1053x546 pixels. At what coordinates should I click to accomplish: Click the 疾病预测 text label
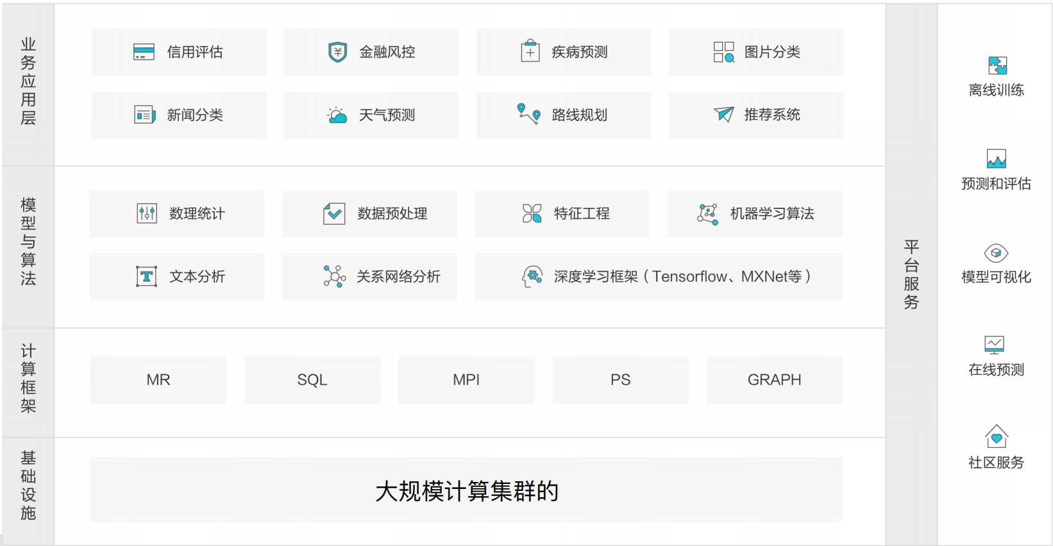pyautogui.click(x=580, y=52)
